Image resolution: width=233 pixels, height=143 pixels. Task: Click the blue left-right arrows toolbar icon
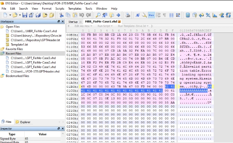[x=201, y=15]
